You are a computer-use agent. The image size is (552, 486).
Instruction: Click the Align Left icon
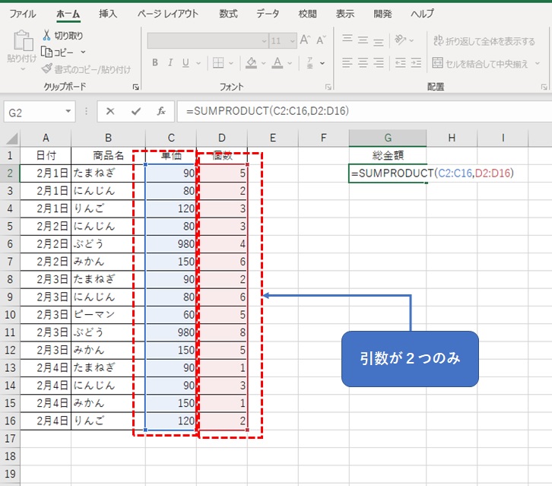click(x=347, y=63)
